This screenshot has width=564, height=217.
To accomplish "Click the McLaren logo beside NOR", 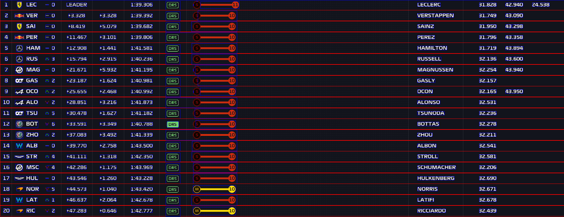I will point(20,189).
